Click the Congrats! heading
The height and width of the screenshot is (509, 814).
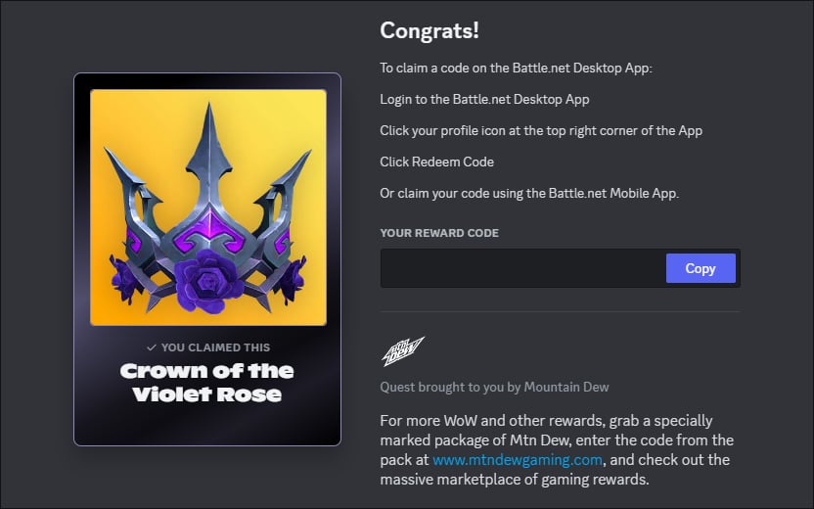pos(429,30)
